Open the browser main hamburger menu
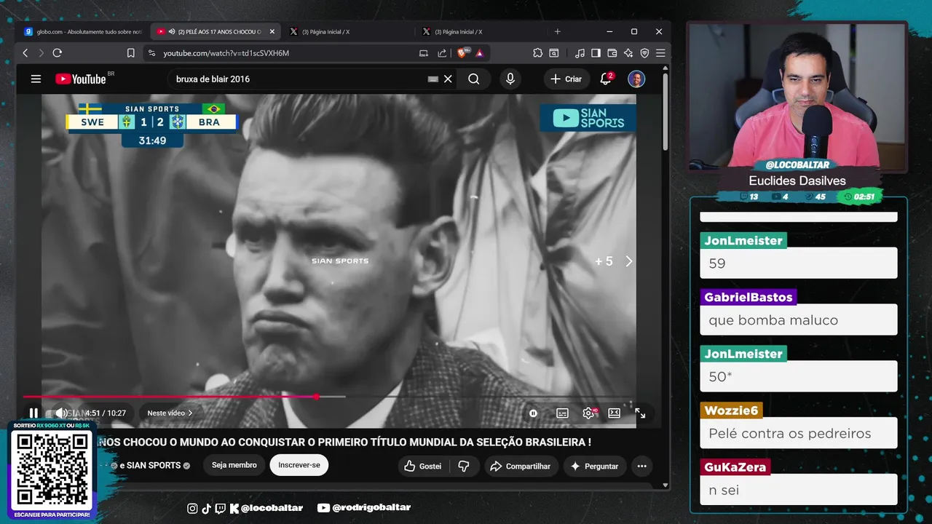The width and height of the screenshot is (932, 524). [660, 53]
